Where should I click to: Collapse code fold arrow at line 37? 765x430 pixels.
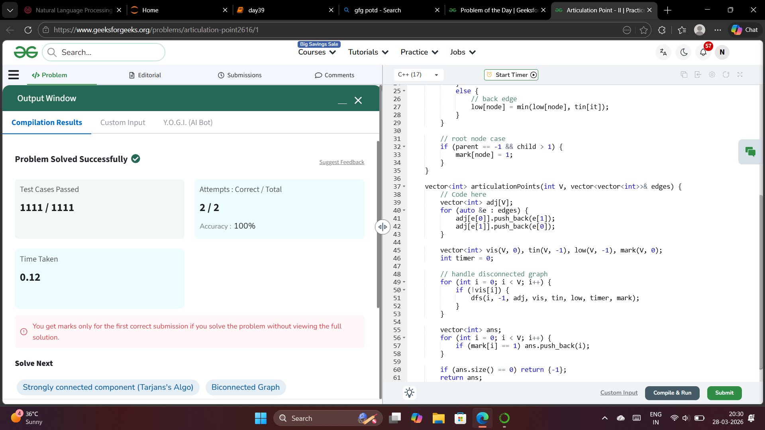(404, 186)
